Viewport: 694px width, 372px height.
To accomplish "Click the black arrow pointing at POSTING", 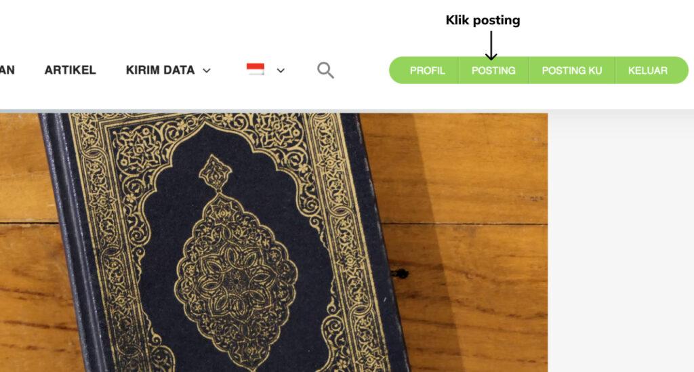I will [x=491, y=45].
